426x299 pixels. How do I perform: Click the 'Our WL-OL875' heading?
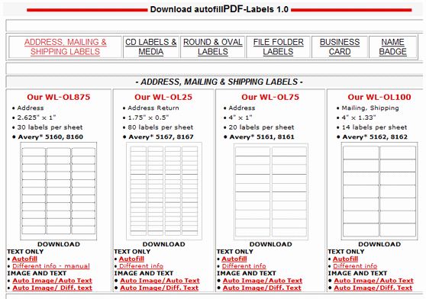(x=59, y=97)
